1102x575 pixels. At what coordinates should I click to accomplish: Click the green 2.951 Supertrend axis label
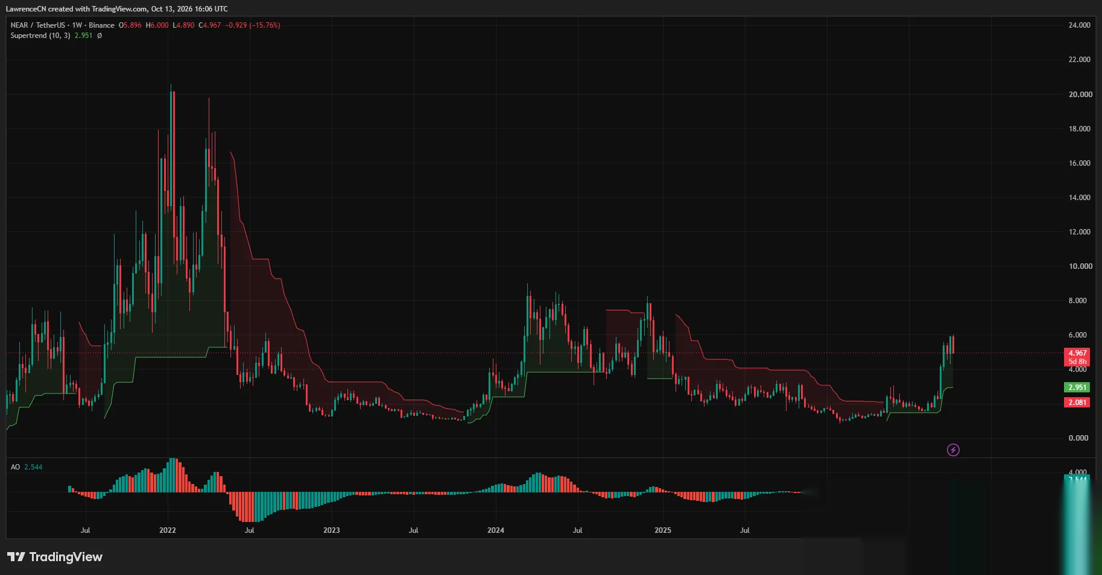(1077, 388)
